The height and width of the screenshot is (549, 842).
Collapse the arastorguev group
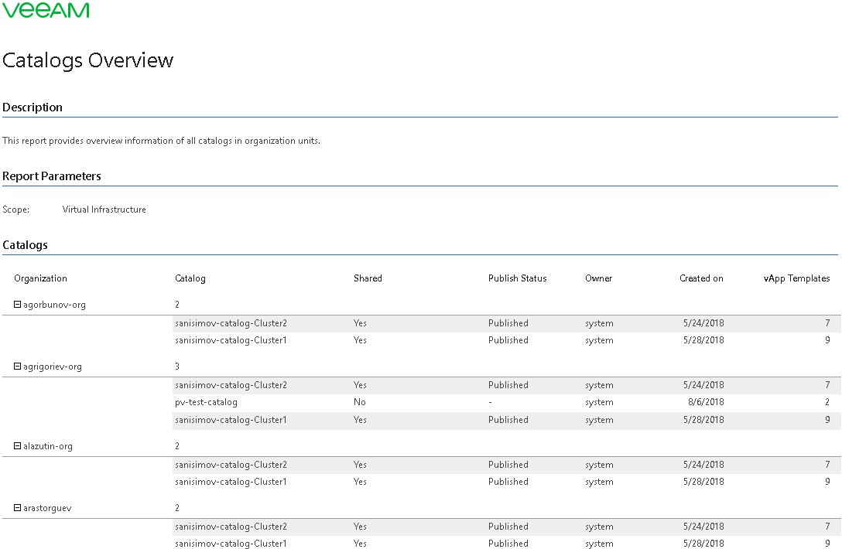click(x=18, y=508)
